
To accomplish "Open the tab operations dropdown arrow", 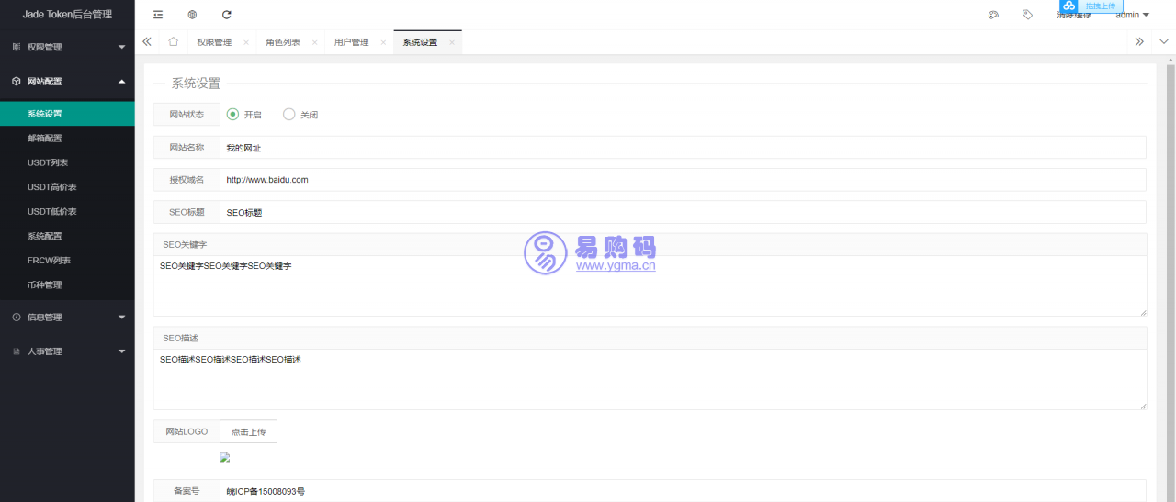I will (1163, 42).
